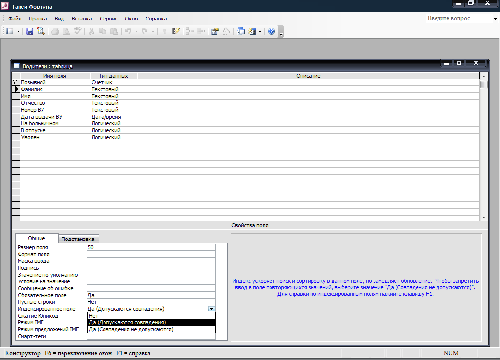Click the field grid scrollbar up arrow
The height and width of the screenshot is (360, 500).
pos(484,76)
